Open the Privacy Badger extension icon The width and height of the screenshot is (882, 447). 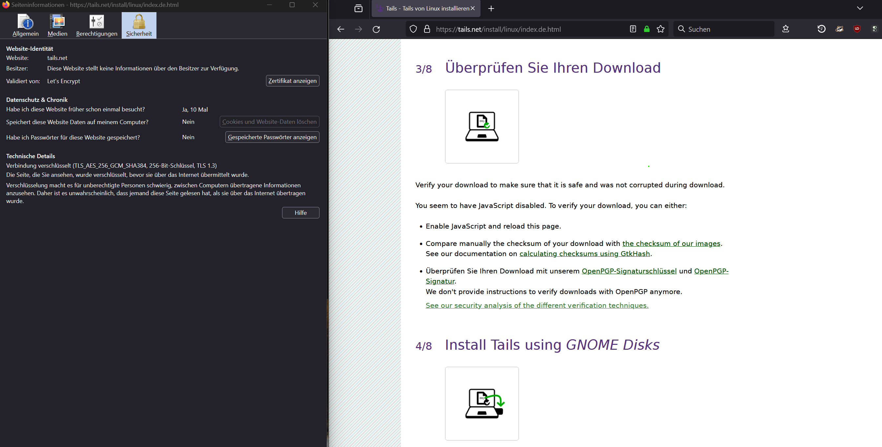click(839, 29)
